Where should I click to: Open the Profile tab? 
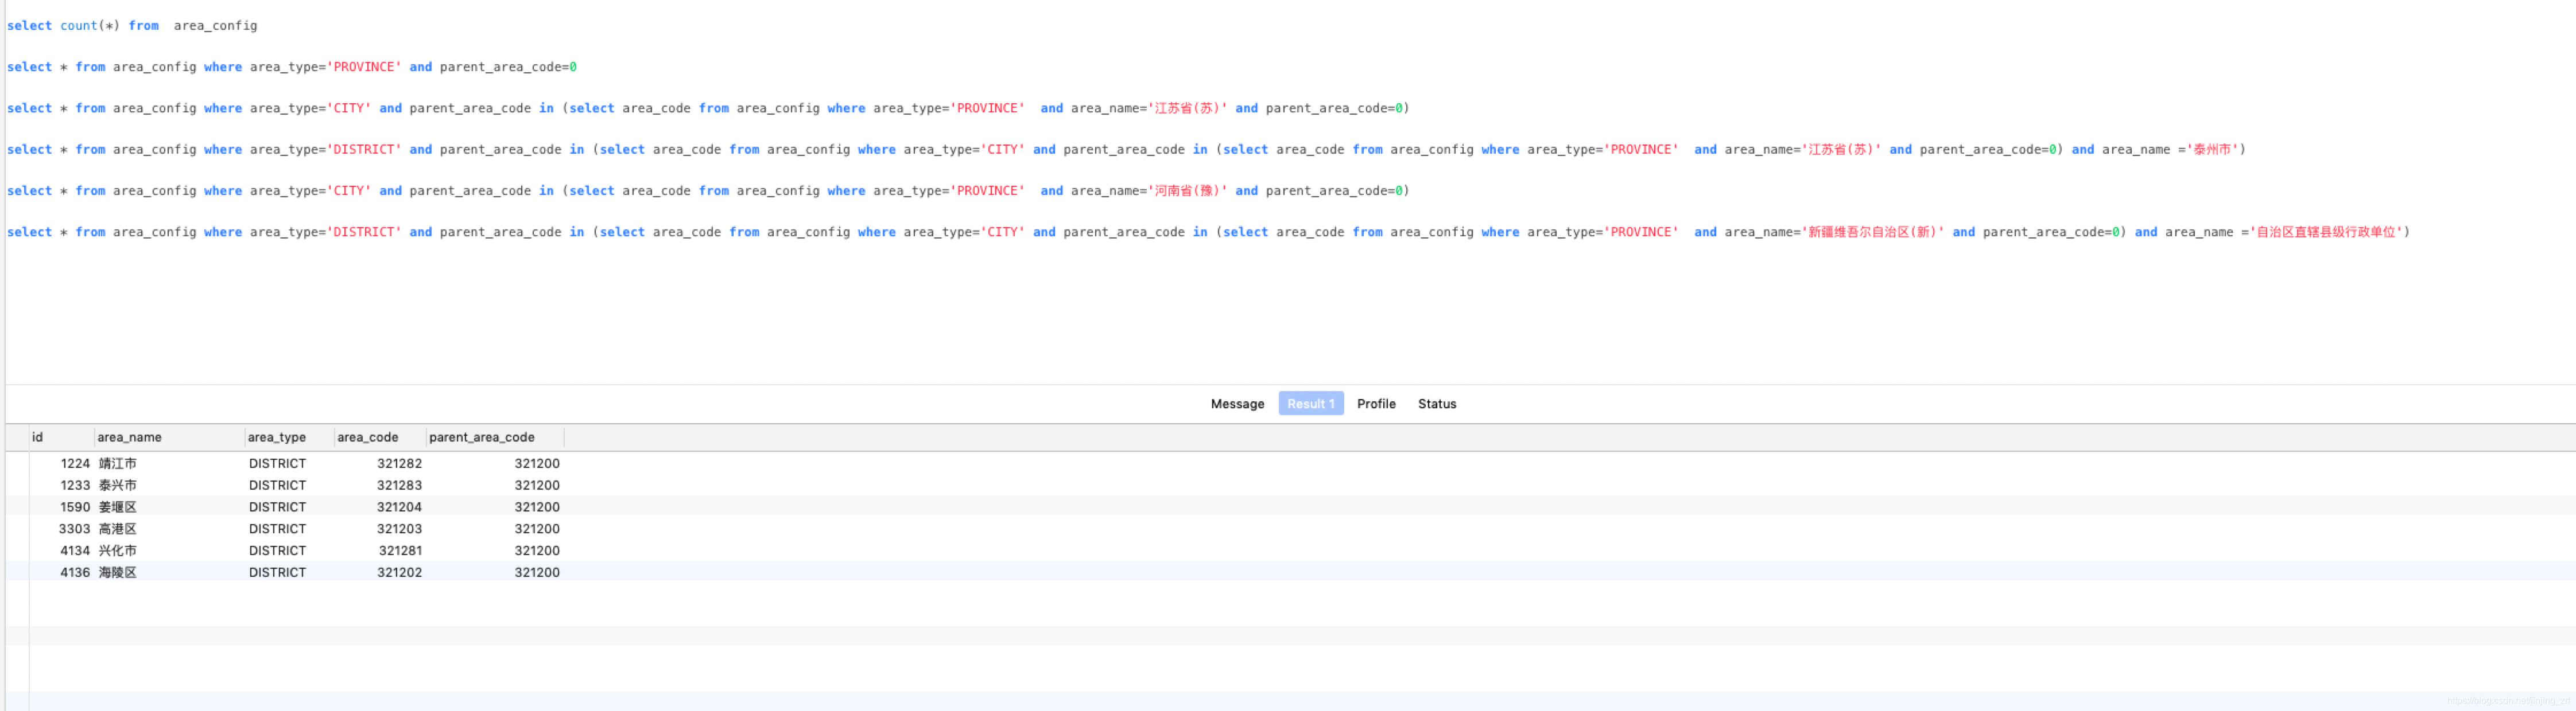click(1375, 404)
